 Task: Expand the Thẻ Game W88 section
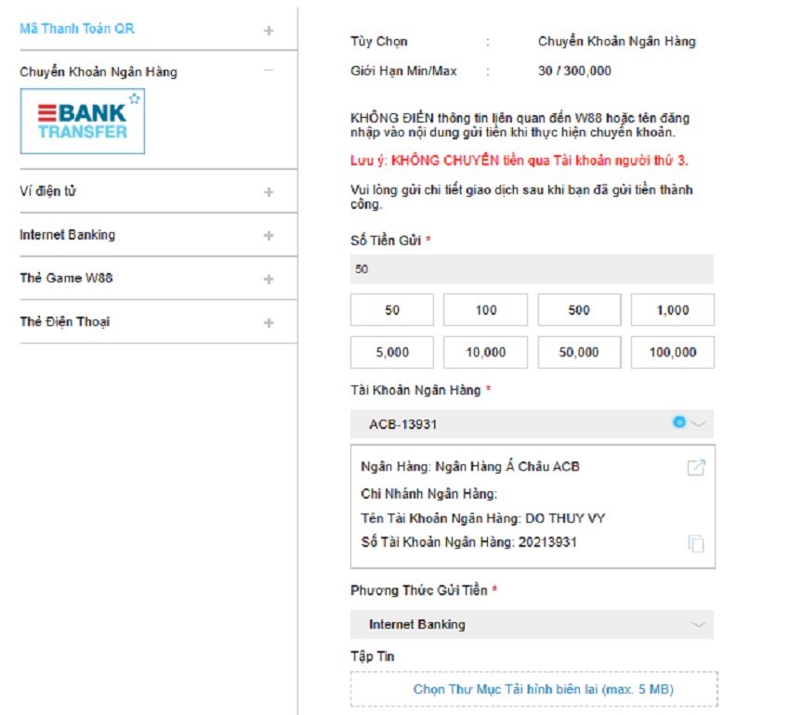[x=269, y=279]
